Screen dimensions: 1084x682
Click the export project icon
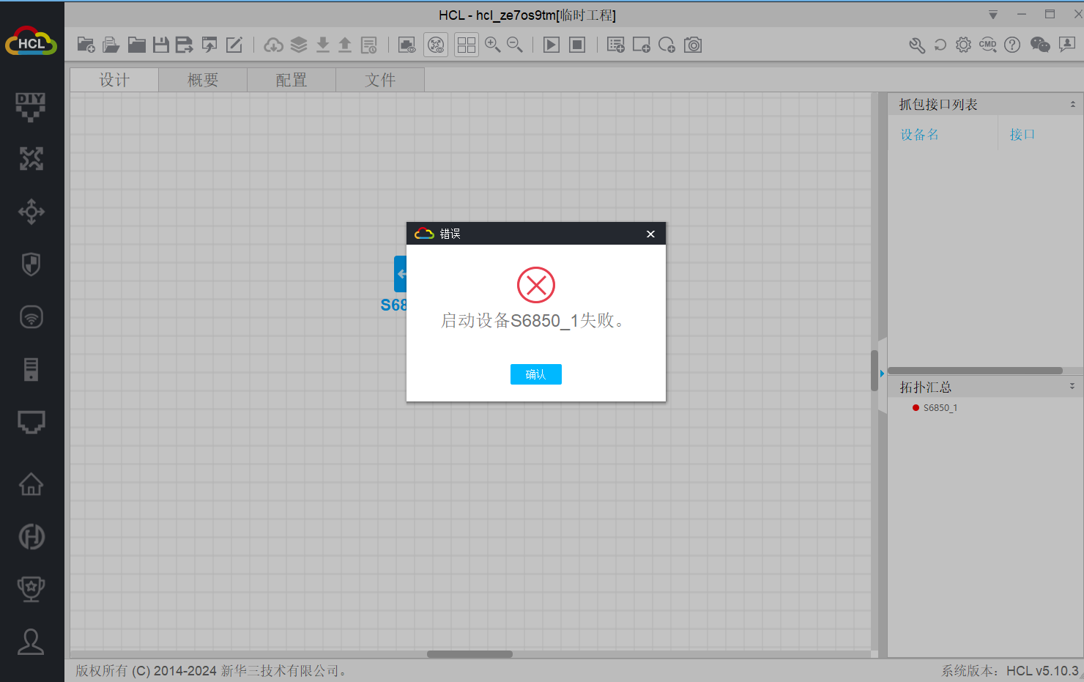coord(209,45)
